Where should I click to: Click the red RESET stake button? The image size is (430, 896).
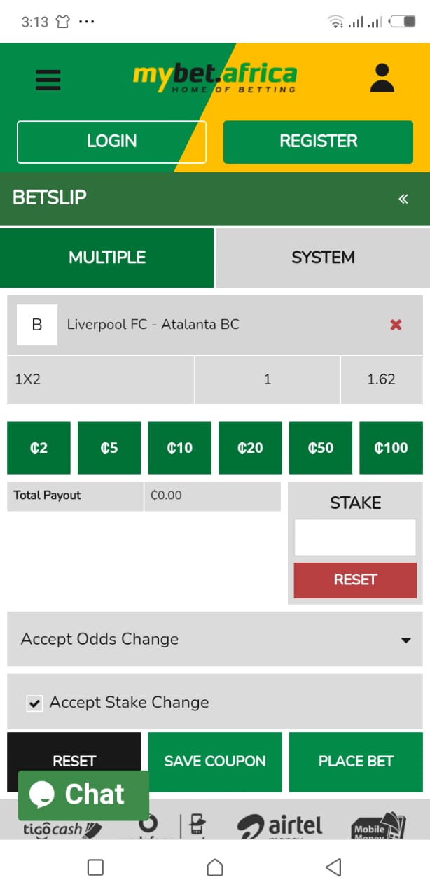(355, 580)
